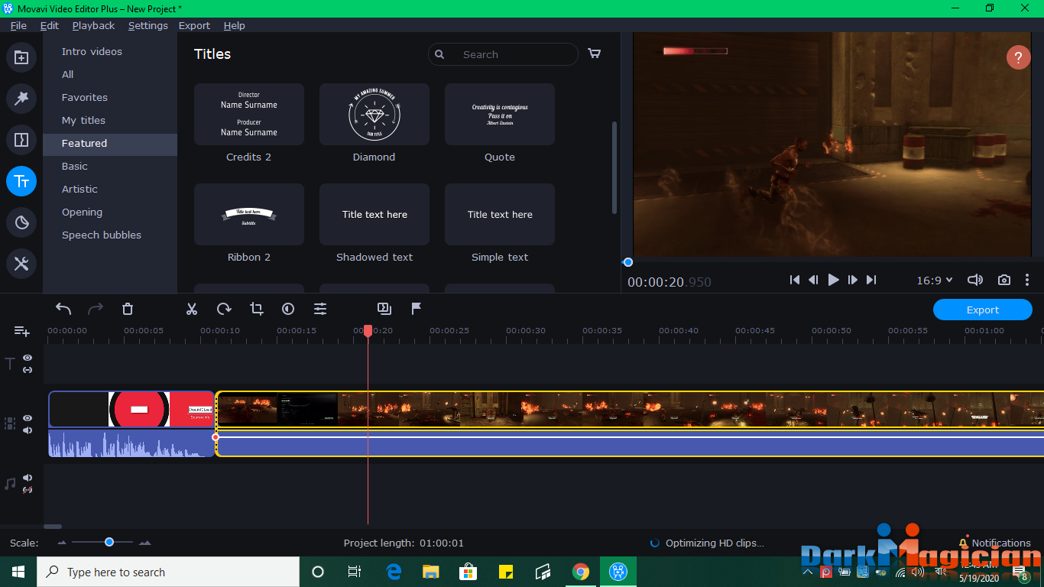This screenshot has width=1044, height=587.
Task: Adjust the timeline Scale slider handle
Action: (109, 542)
